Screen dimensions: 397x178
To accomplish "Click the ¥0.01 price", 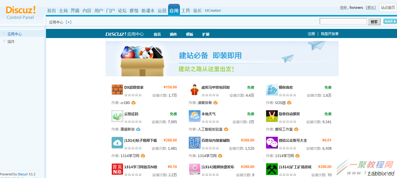I will [x=327, y=140].
